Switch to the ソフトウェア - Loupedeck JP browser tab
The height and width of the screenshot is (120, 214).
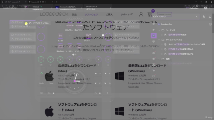click(x=14, y=2)
